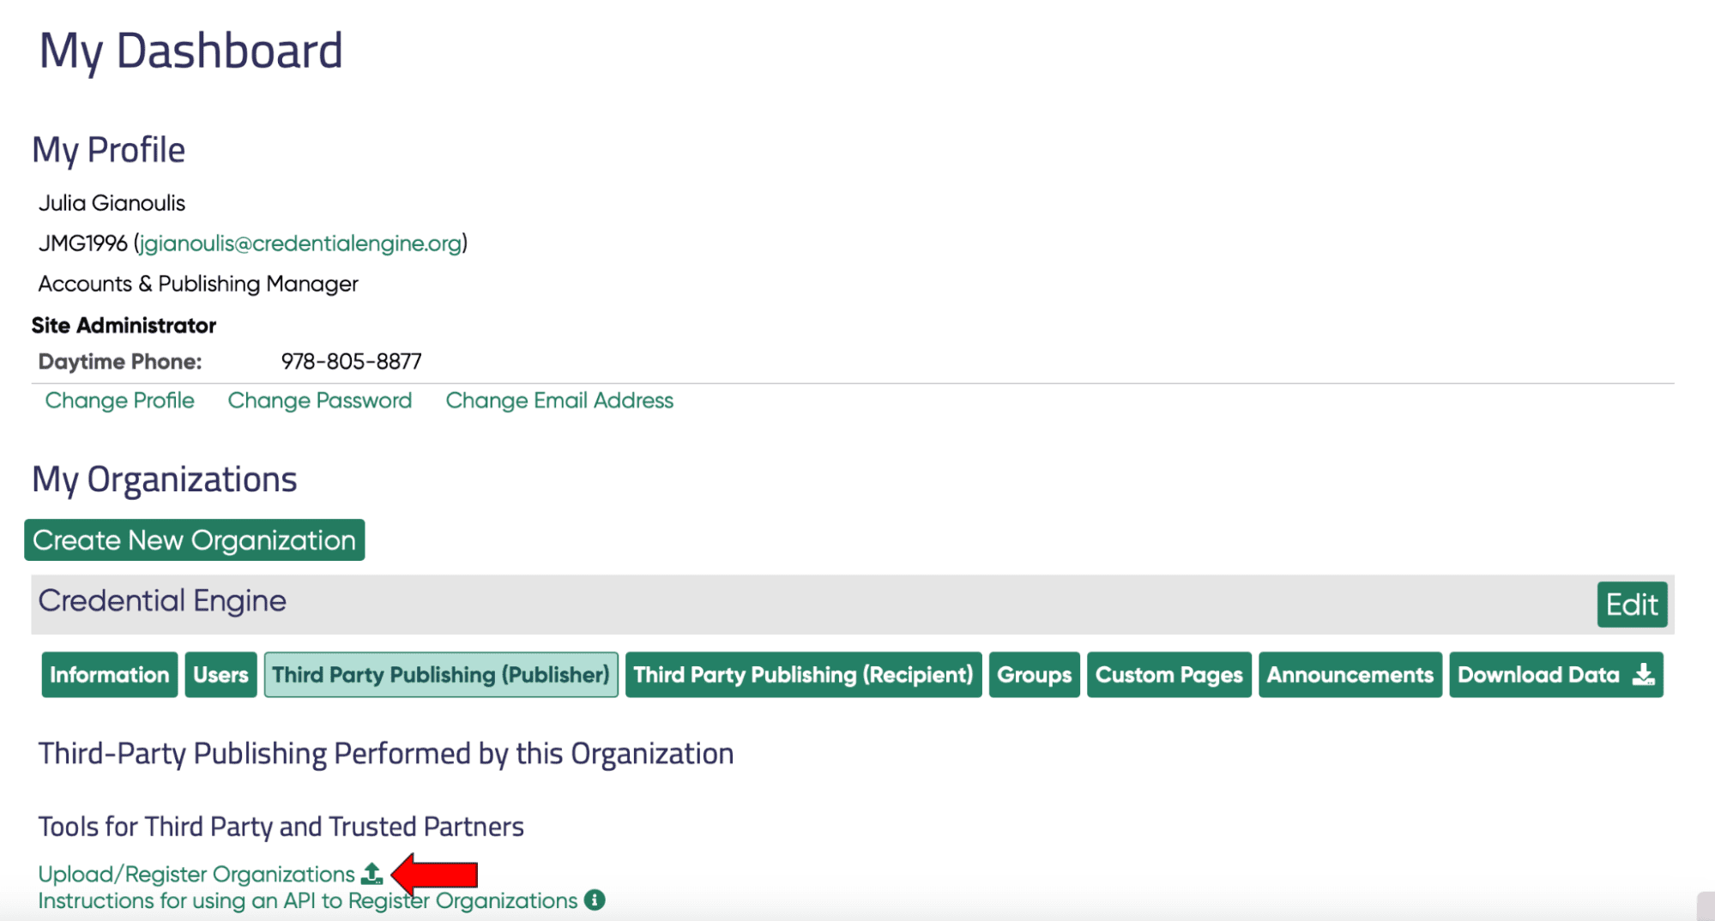
Task: Open the Change Profile link
Action: point(119,400)
